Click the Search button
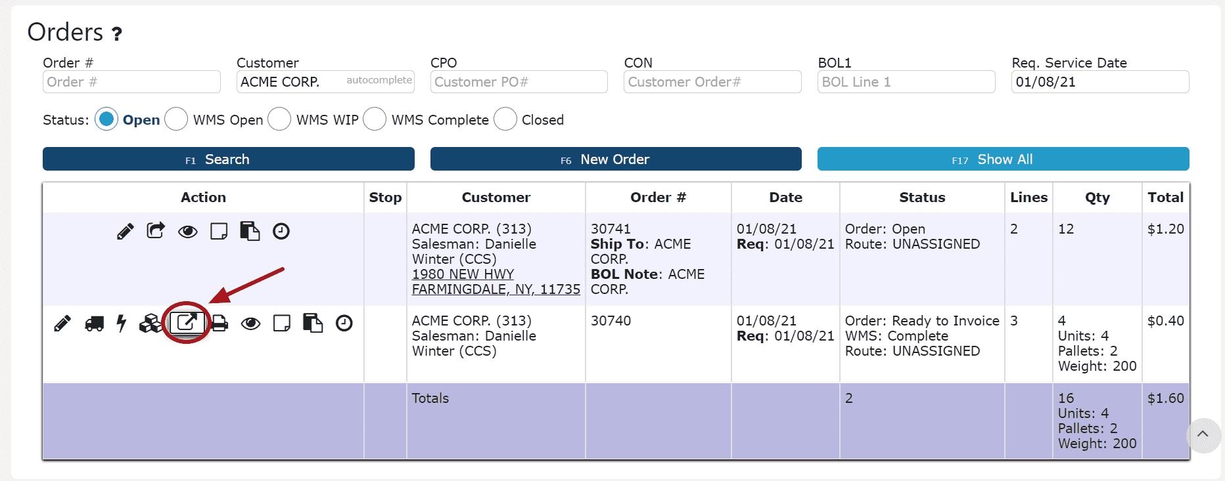 coord(229,159)
